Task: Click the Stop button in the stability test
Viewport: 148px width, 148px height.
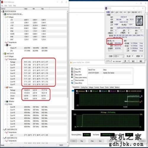Action: (82, 141)
